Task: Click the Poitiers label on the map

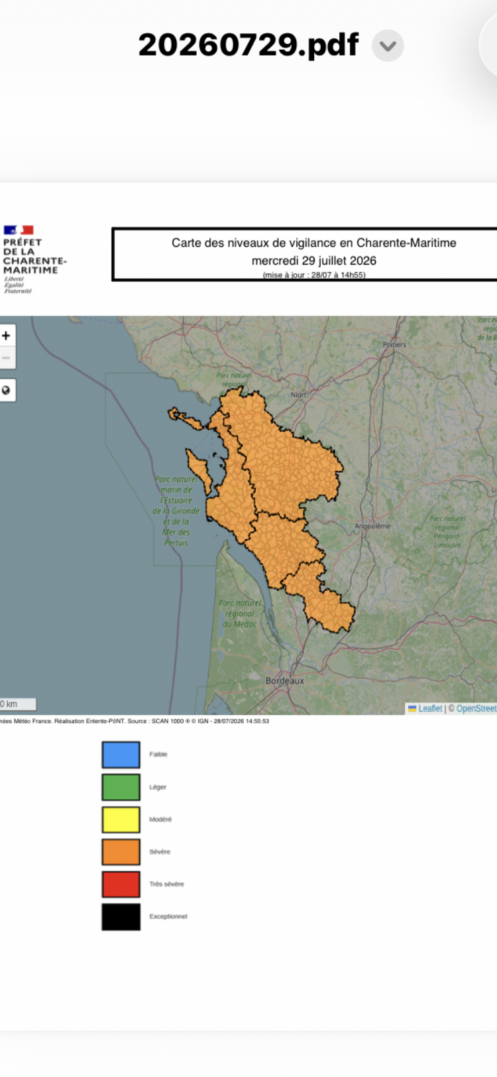Action: pyautogui.click(x=394, y=344)
